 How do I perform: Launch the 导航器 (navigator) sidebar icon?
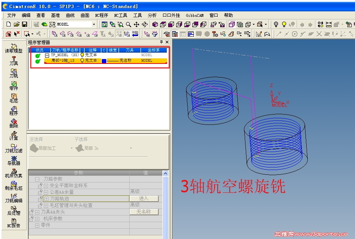click(x=14, y=161)
